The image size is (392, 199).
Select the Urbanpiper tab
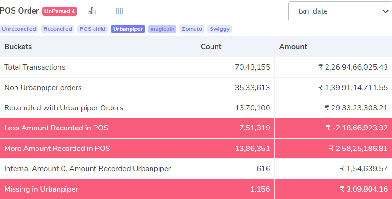tap(128, 29)
